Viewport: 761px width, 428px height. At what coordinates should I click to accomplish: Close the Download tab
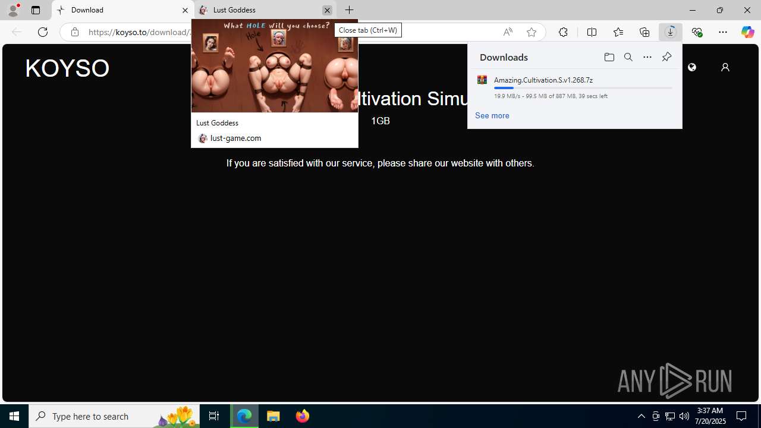pyautogui.click(x=185, y=10)
